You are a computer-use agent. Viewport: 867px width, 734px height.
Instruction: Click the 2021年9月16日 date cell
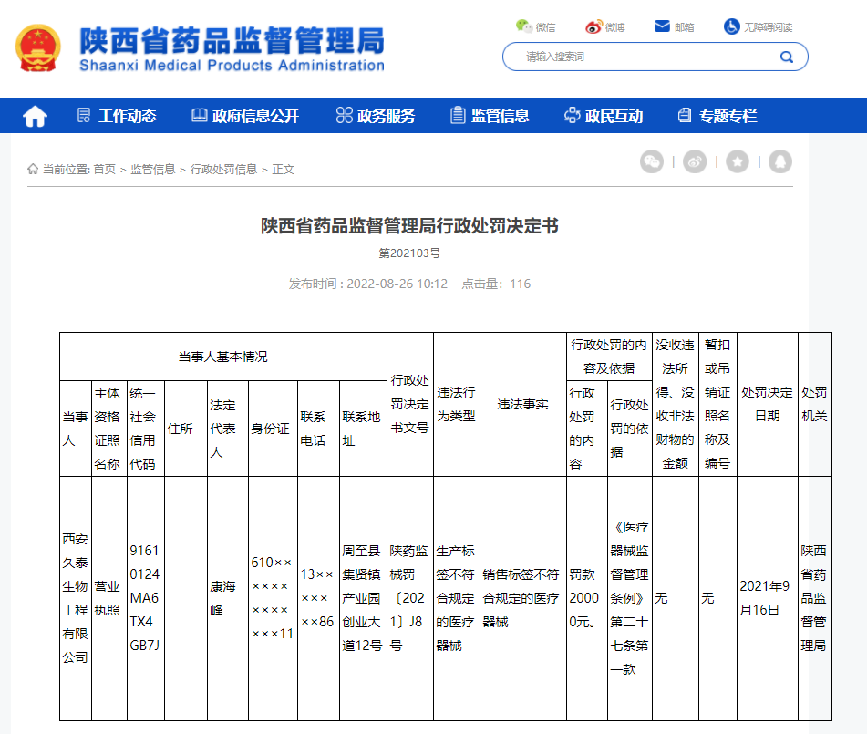tap(768, 598)
